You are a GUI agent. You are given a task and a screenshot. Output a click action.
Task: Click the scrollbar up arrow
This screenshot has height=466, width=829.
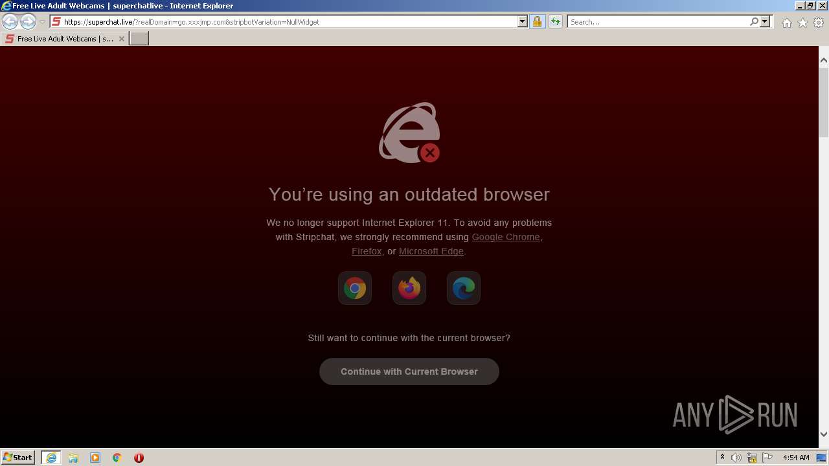[x=824, y=60]
